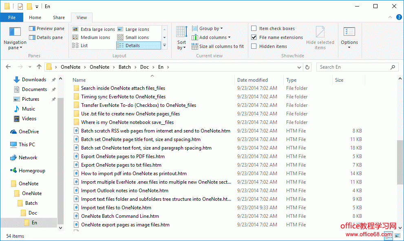Open the Help question mark icon

pyautogui.click(x=398, y=17)
